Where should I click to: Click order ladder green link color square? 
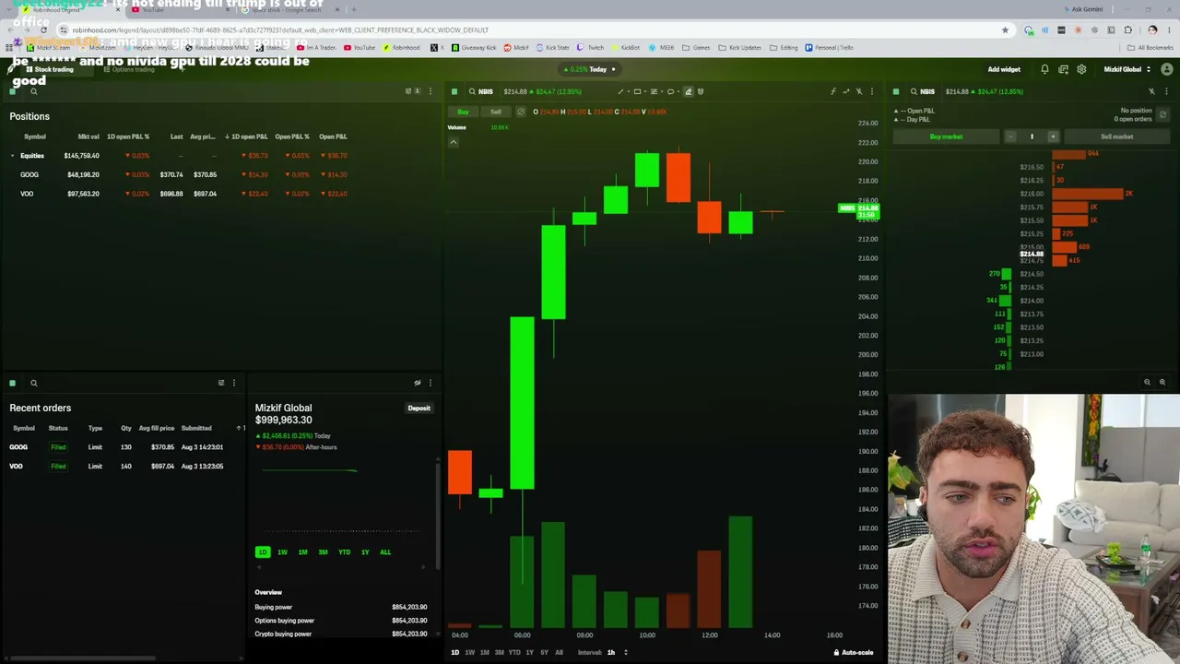[x=896, y=91]
